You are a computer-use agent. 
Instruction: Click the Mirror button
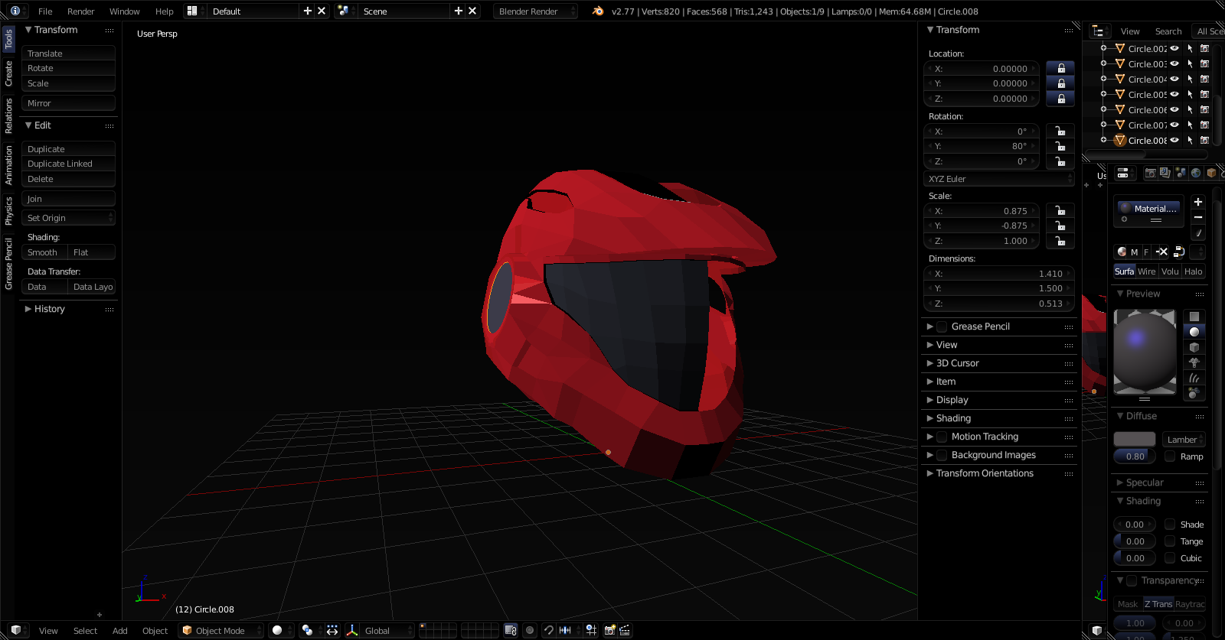[69, 103]
